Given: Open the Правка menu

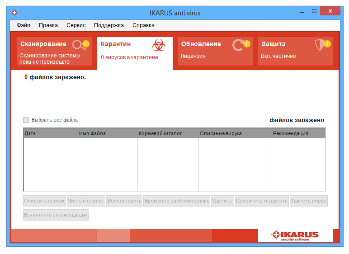Looking at the screenshot, I should pos(48,25).
